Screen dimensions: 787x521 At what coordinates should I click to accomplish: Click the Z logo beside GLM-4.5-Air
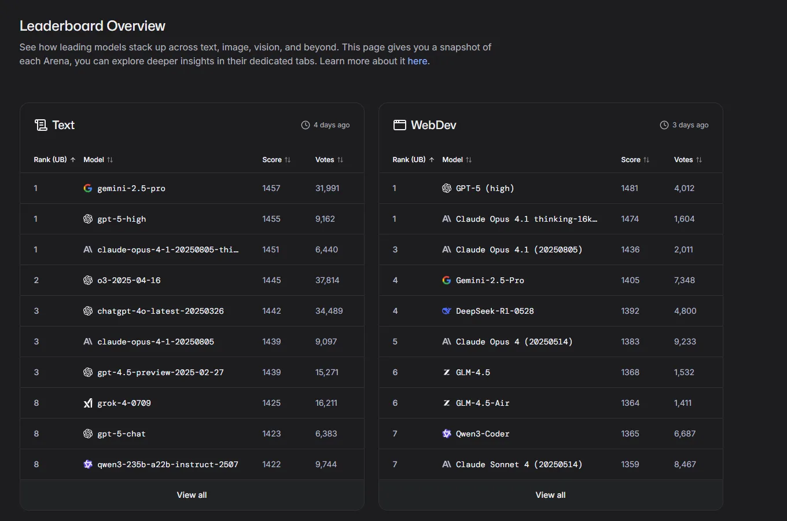tap(447, 403)
